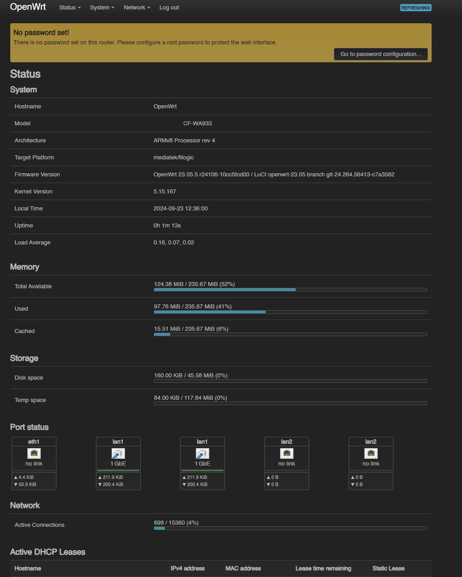Expand the System dropdown menu
The height and width of the screenshot is (577, 462).
[x=102, y=8]
